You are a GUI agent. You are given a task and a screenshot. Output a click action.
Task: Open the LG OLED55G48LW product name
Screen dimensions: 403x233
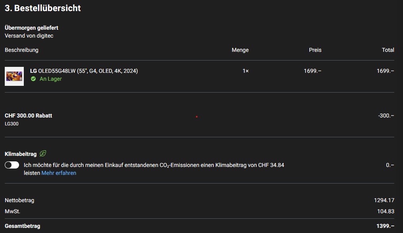coord(84,71)
